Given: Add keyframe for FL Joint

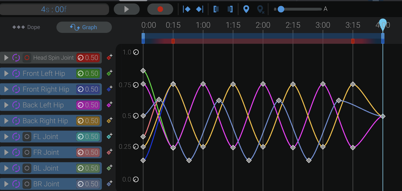Looking at the screenshot, I should pyautogui.click(x=110, y=136).
